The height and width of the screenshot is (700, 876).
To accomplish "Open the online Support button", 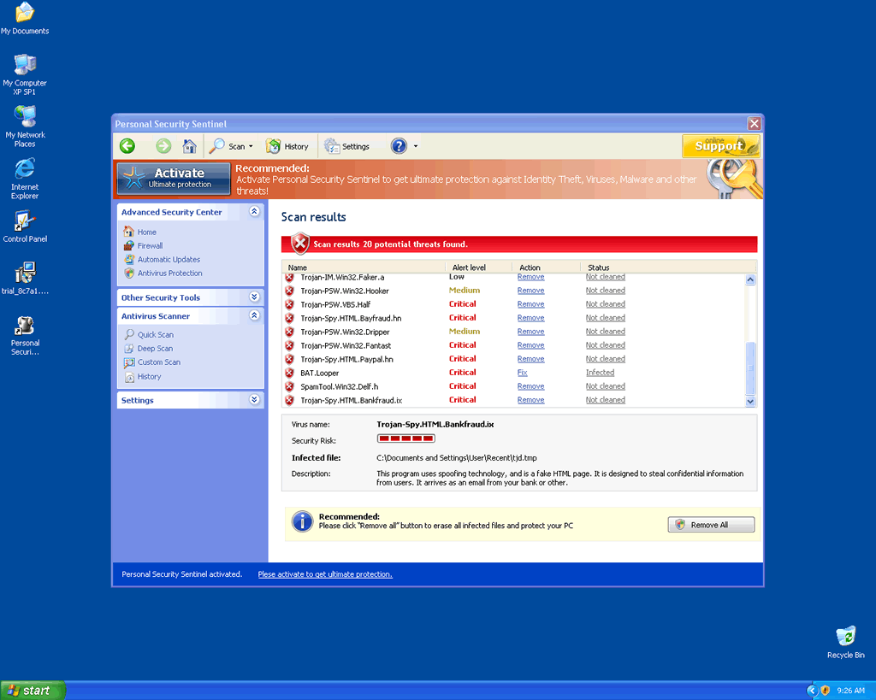I will tap(720, 146).
